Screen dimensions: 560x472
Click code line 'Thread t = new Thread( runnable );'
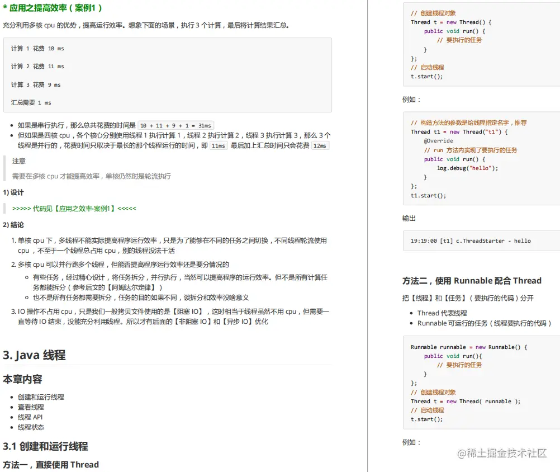click(466, 401)
